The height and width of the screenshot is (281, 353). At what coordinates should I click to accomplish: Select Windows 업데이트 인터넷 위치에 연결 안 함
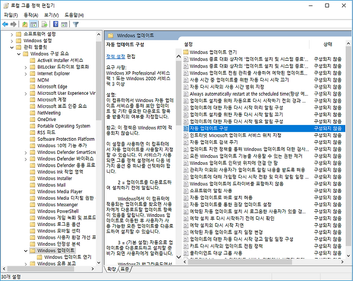[234, 163]
